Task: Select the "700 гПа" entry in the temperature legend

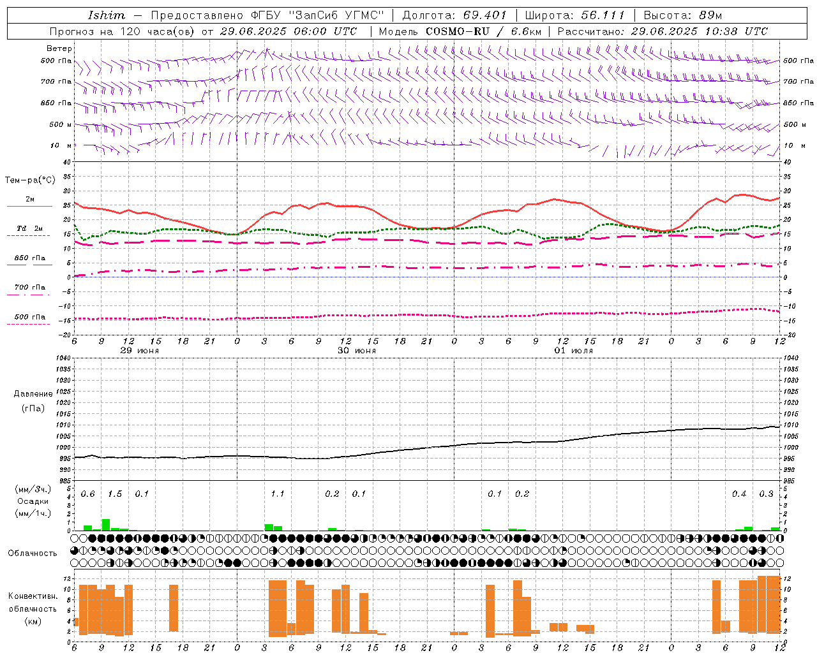Action: point(30,288)
